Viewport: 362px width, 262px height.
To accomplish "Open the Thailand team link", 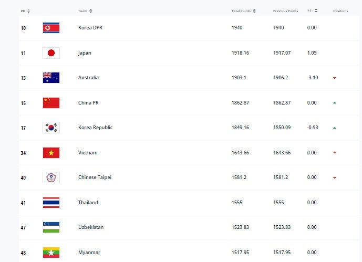I will point(88,203).
